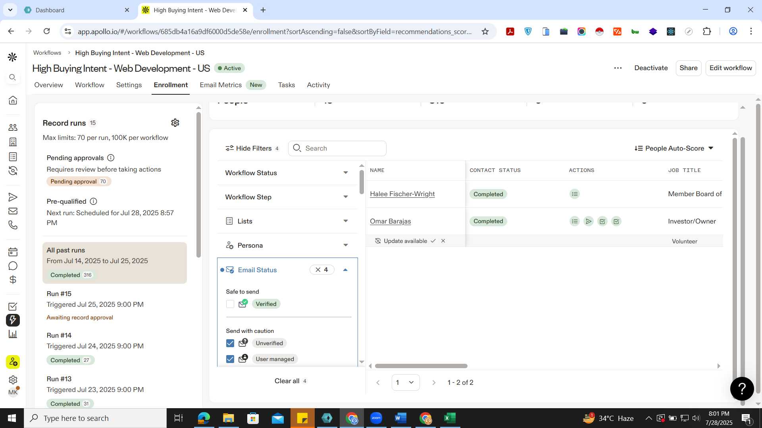Image resolution: width=762 pixels, height=428 pixels.
Task: Uncheck the Unverified email status box
Action: pos(230,343)
